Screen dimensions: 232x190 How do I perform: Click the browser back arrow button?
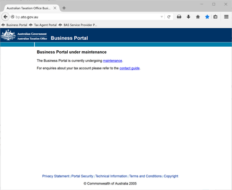coord(6,17)
